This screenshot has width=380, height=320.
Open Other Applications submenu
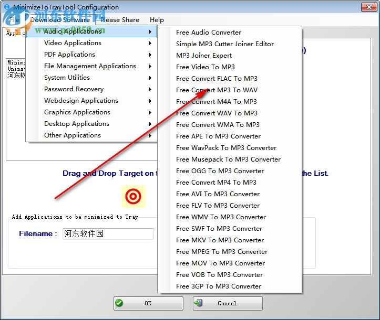(91, 135)
